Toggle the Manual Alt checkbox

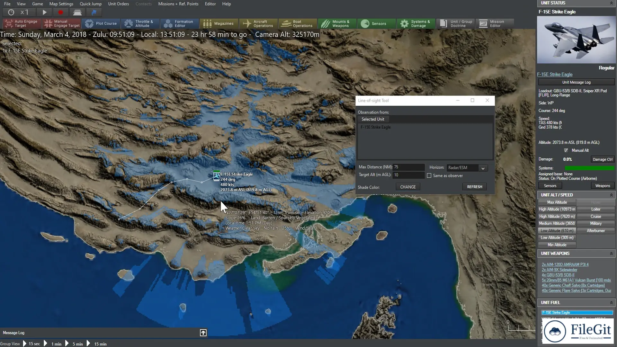click(x=566, y=150)
